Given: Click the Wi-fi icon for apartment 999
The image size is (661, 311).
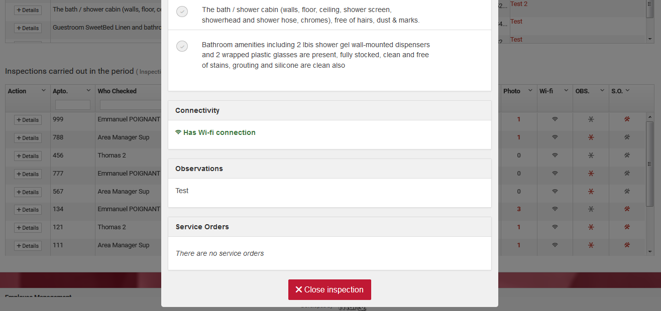Looking at the screenshot, I should click(555, 119).
